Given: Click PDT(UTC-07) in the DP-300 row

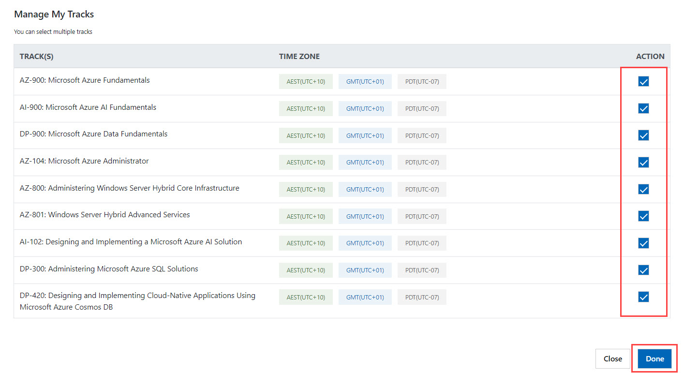Looking at the screenshot, I should 422,270.
